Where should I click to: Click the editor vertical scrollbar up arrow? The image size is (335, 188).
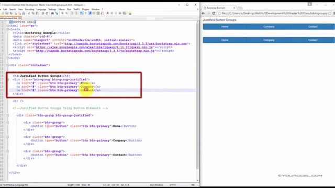pos(197,22)
